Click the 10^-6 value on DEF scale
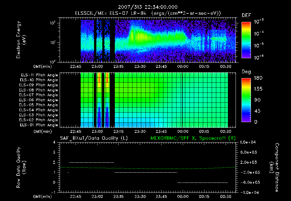 coord(259,57)
